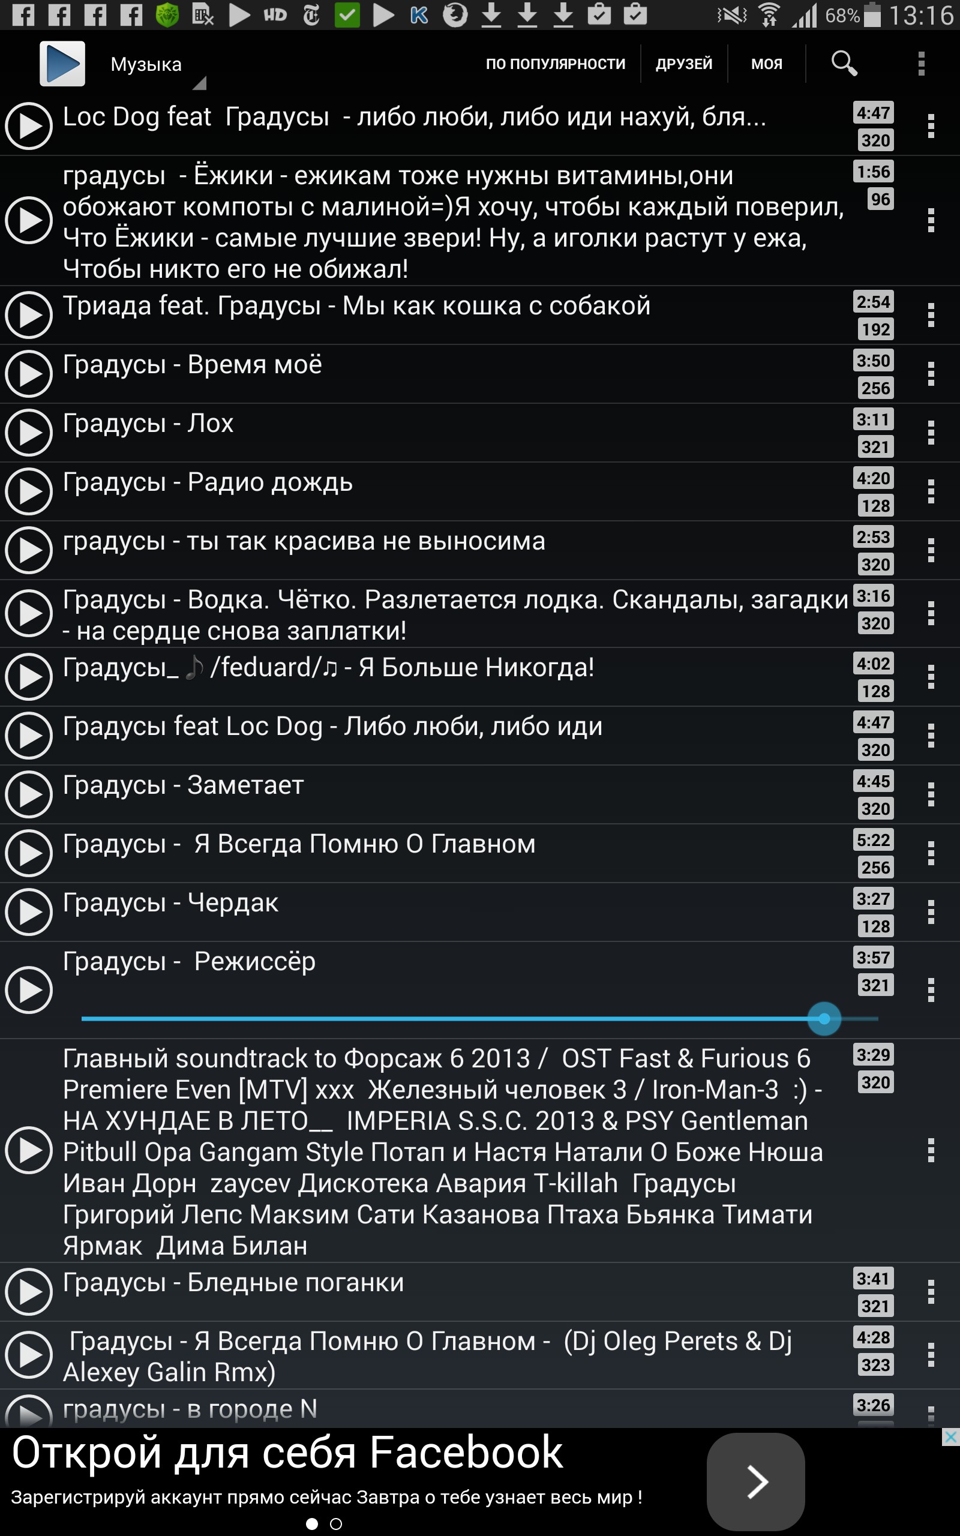
Task: Open the МОЯ music tab
Action: click(766, 64)
